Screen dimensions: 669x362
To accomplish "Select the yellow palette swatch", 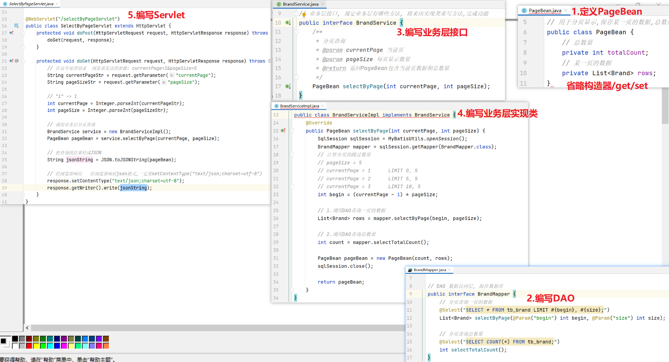I will coord(36,346).
